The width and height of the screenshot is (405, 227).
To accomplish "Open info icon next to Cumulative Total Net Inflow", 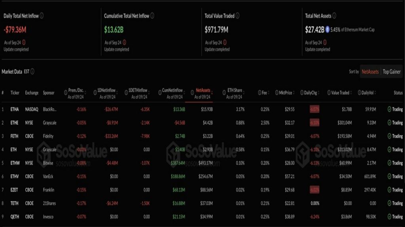I will [152, 16].
